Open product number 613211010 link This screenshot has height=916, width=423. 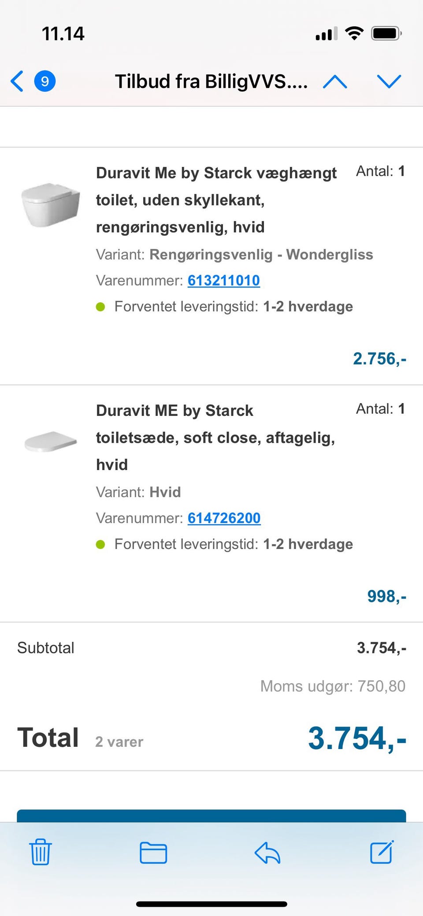tap(224, 281)
